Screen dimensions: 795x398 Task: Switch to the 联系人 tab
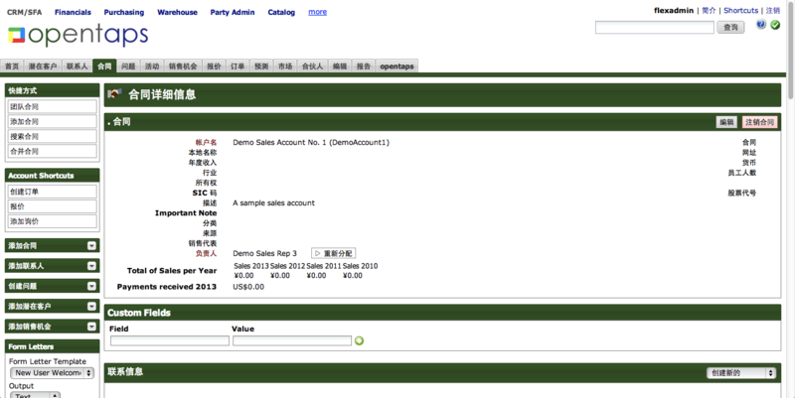tap(78, 66)
